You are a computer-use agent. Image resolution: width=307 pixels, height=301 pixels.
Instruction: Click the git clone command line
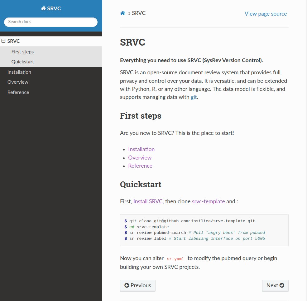[x=190, y=221]
